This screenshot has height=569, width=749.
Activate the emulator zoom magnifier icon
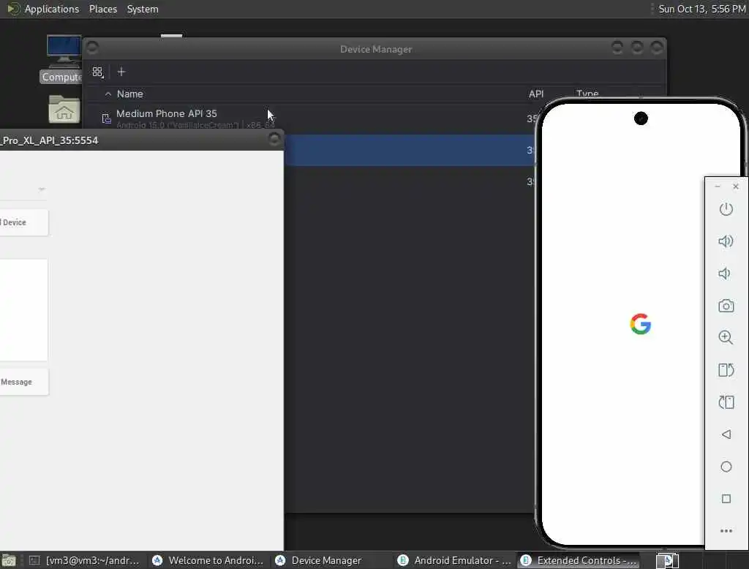[x=726, y=337]
